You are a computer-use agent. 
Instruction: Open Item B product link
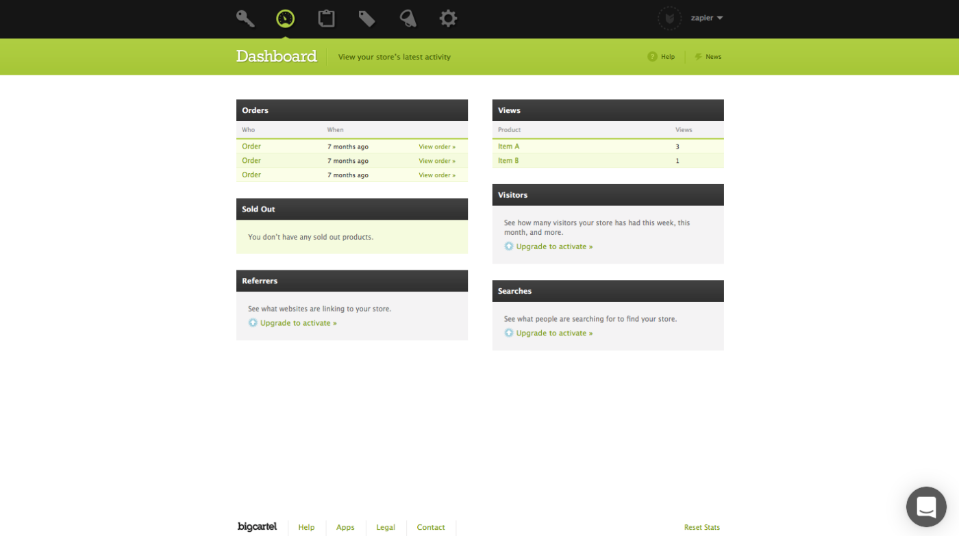coord(508,161)
